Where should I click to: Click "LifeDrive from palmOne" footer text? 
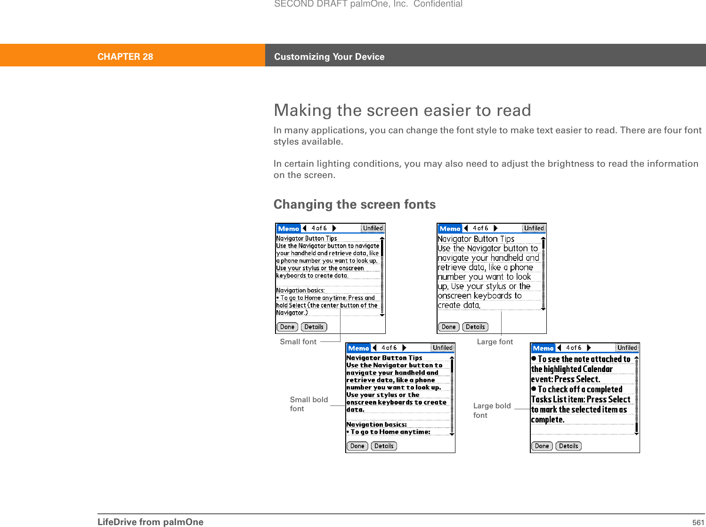coord(150,522)
